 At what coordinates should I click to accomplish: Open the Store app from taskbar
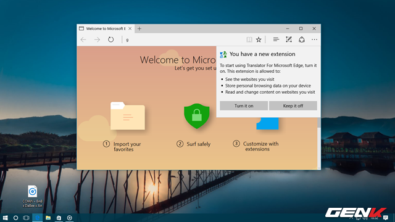tap(59, 218)
